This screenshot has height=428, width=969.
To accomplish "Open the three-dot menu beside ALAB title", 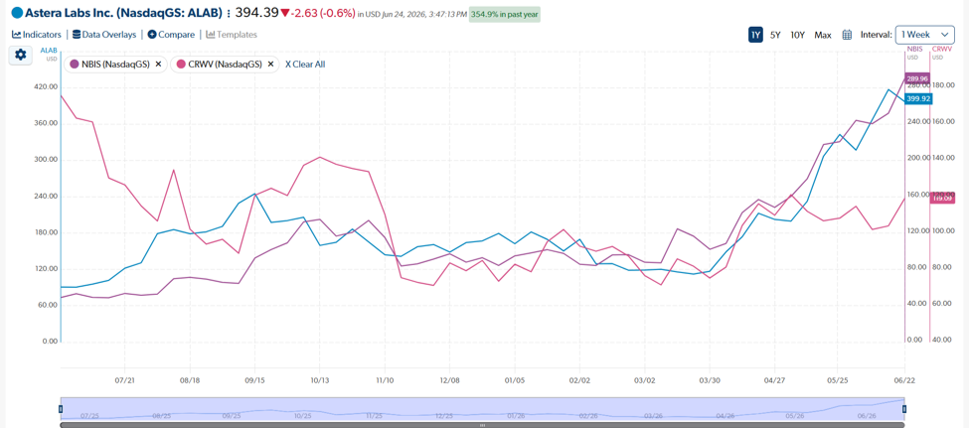I will coord(229,13).
